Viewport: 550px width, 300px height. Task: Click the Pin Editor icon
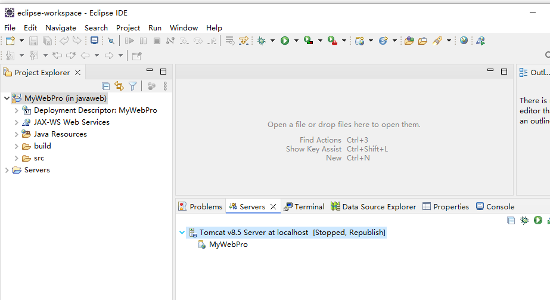point(137,55)
